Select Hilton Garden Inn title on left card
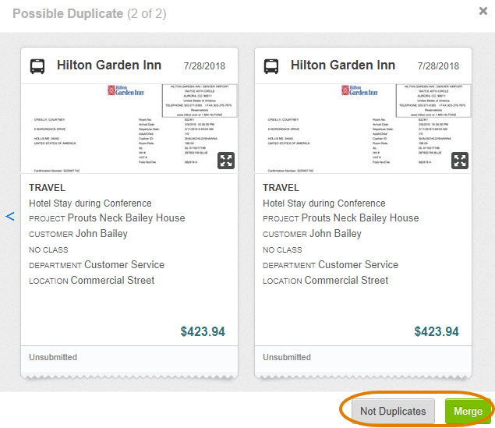 click(109, 65)
